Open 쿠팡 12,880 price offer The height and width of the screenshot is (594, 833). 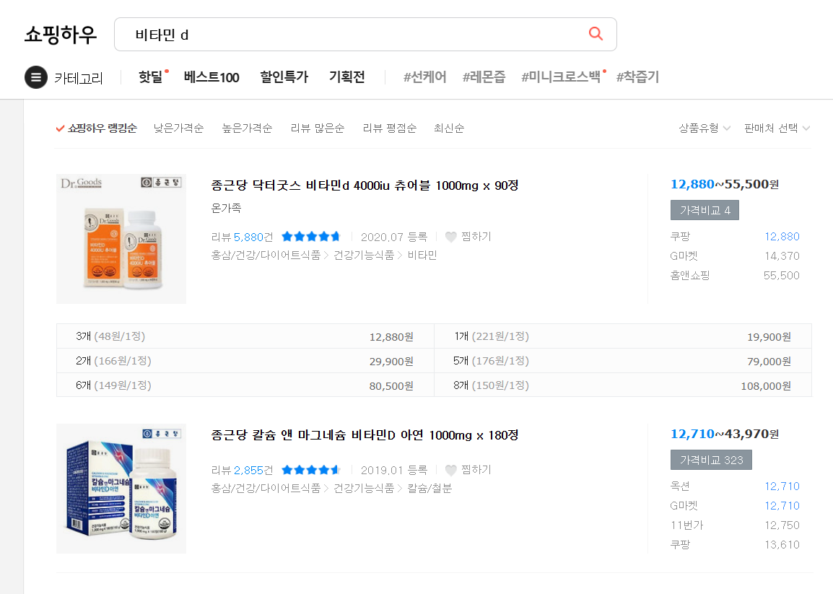tap(735, 237)
